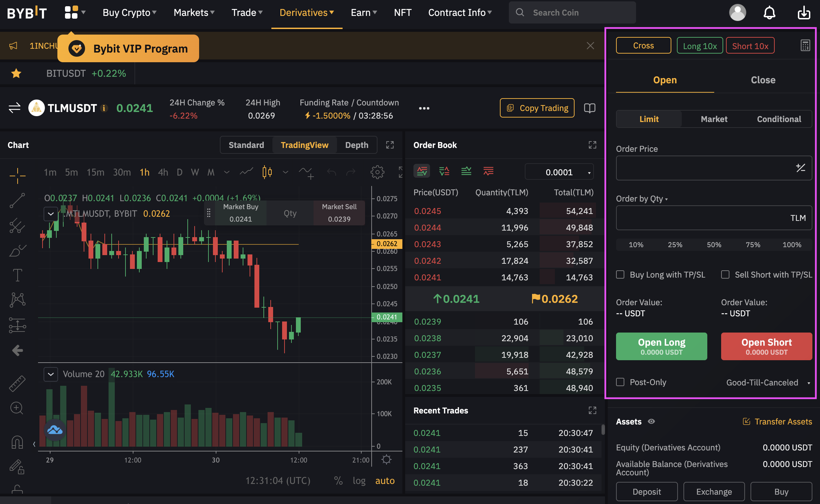Image resolution: width=820 pixels, height=504 pixels.
Task: Change Cross margin mode
Action: tap(643, 45)
